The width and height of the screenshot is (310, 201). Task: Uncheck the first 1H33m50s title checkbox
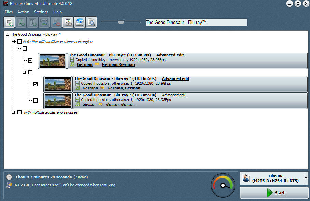click(x=36, y=84)
